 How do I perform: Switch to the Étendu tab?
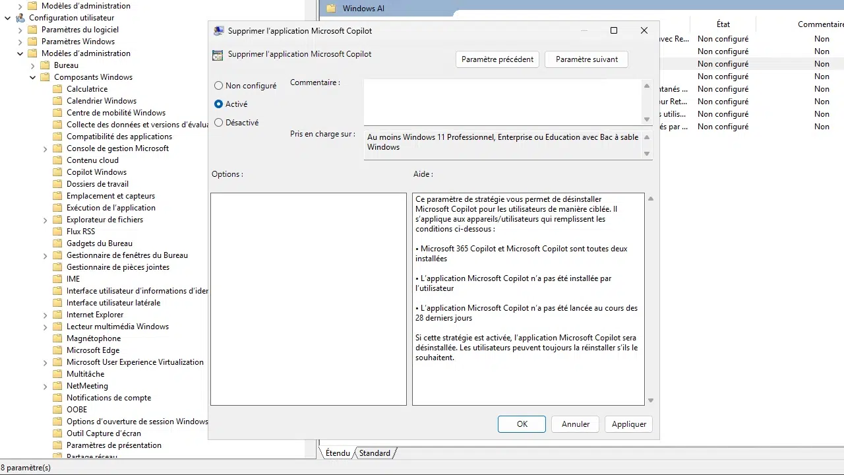[338, 453]
